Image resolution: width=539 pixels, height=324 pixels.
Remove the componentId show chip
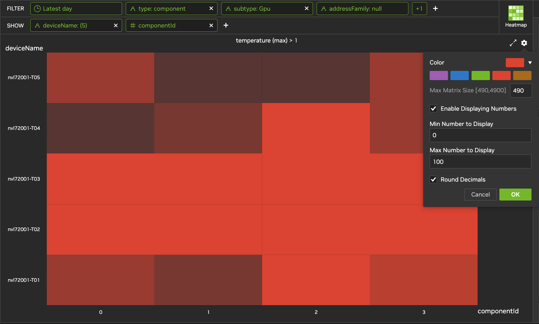click(x=211, y=25)
